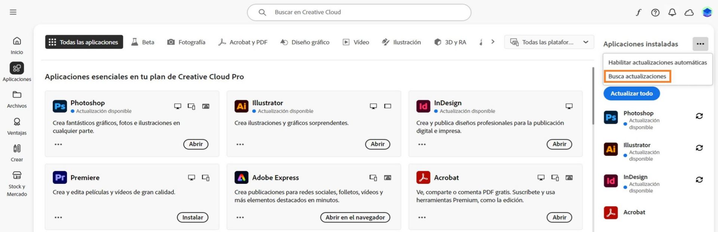Update Photoshop with its refresh icon
This screenshot has width=718, height=232.
click(699, 116)
